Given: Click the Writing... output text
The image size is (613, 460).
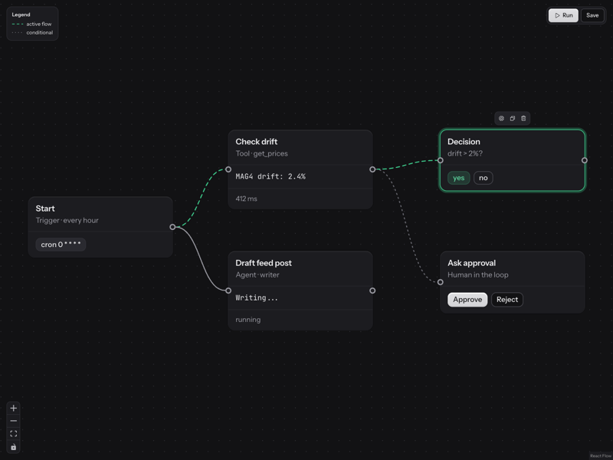Looking at the screenshot, I should (x=257, y=297).
